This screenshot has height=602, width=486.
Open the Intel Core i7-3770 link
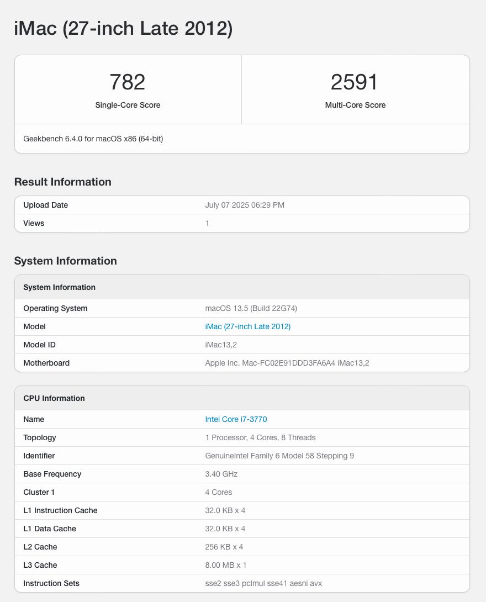pos(236,419)
